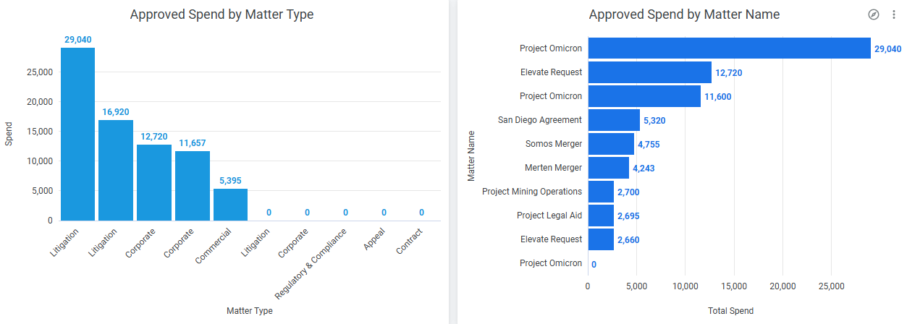This screenshot has height=324, width=907.
Task: Click the 11,657 Corporate bar
Action: [193, 185]
